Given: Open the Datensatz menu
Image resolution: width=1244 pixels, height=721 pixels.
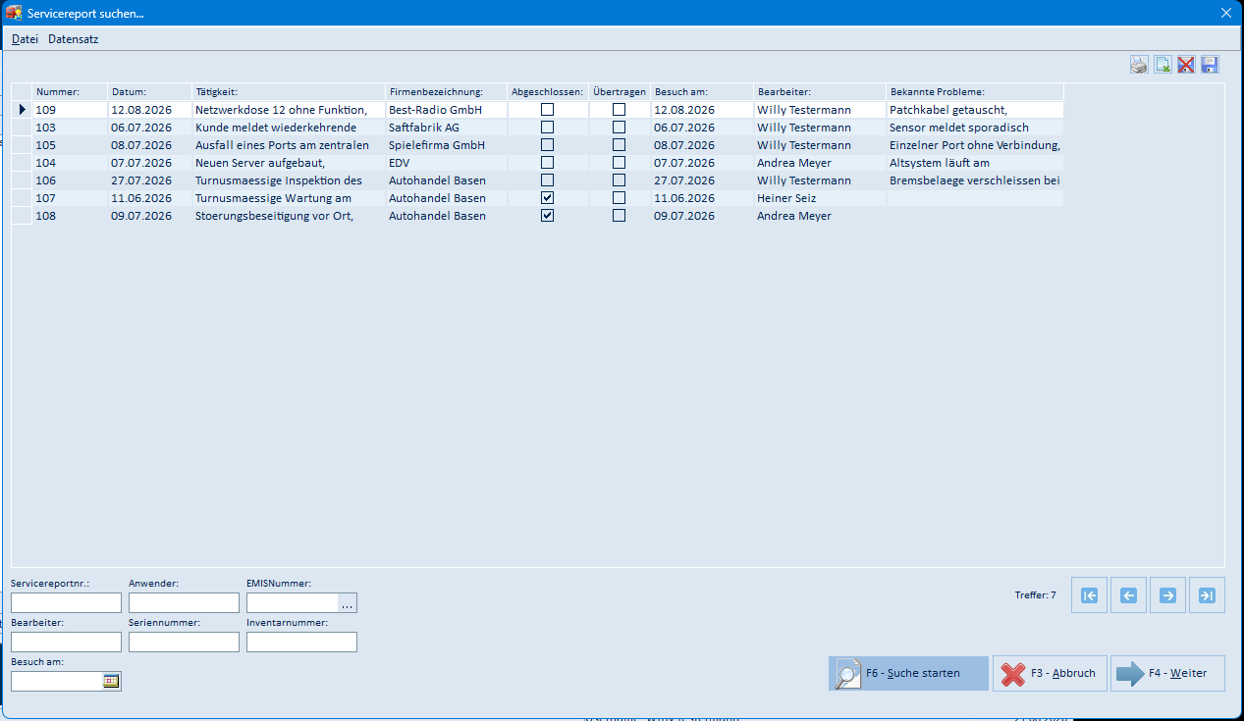Looking at the screenshot, I should pyautogui.click(x=74, y=39).
